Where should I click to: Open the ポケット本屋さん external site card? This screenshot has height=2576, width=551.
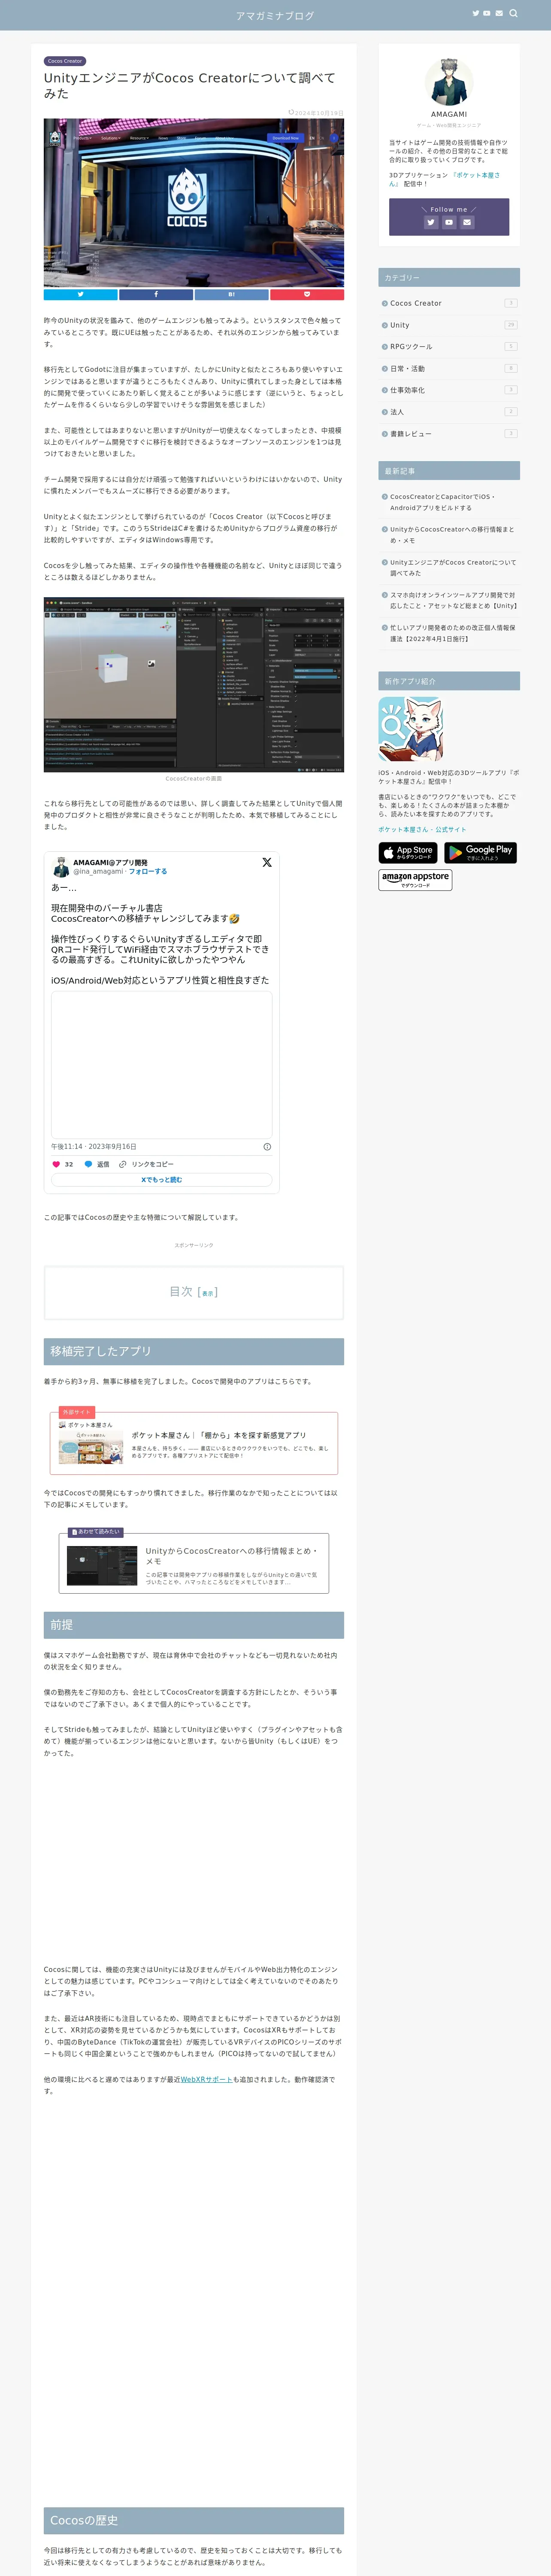pyautogui.click(x=194, y=1443)
